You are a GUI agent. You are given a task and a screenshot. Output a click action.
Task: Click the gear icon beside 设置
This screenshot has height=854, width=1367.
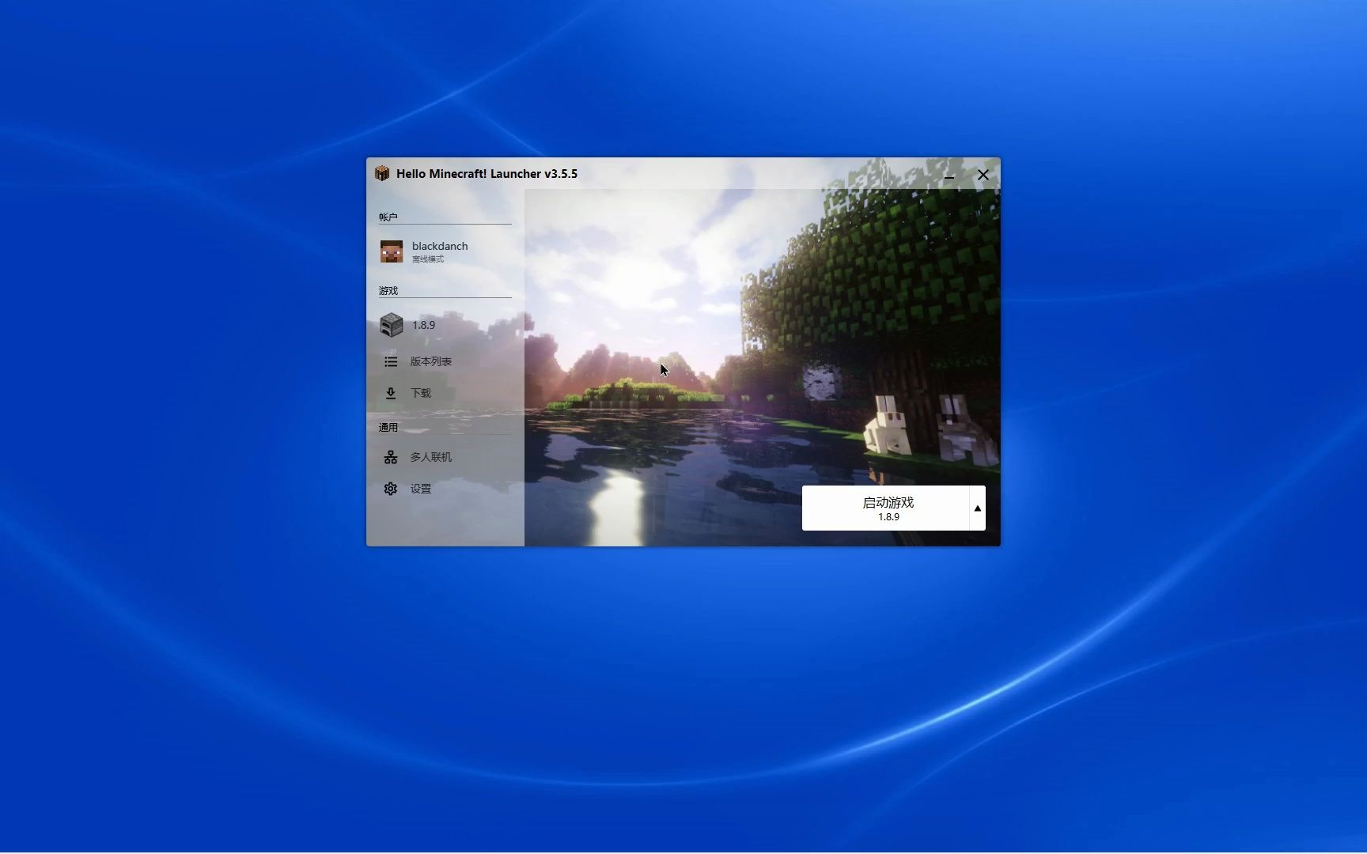[x=391, y=489]
